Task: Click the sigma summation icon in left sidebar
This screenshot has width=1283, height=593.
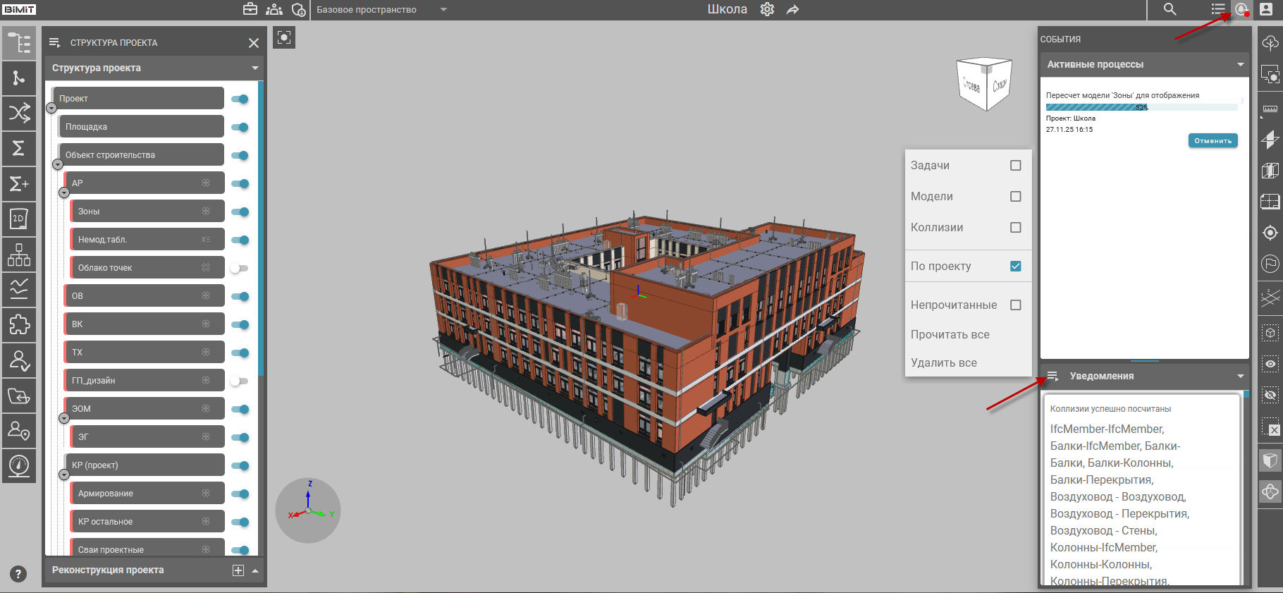Action: (x=19, y=148)
